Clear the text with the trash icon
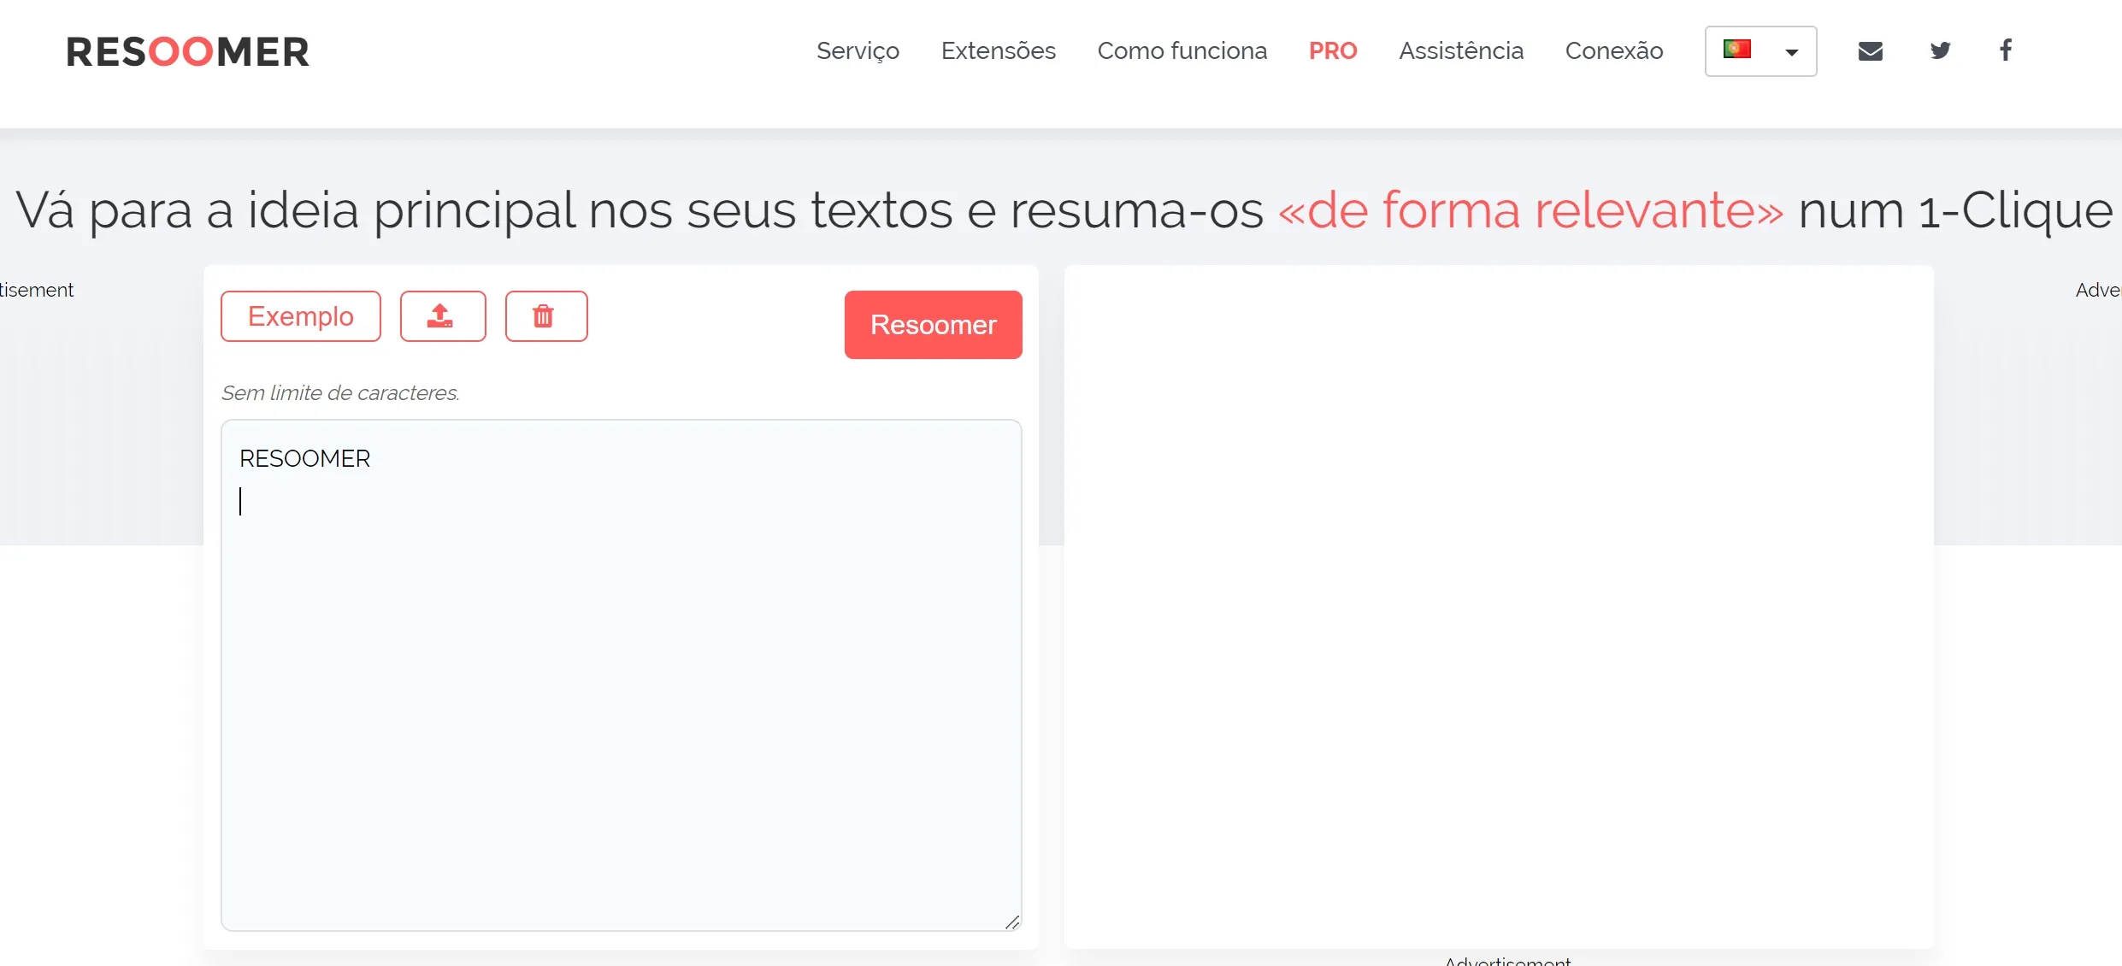Screen dimensions: 2122x966 click(x=546, y=315)
